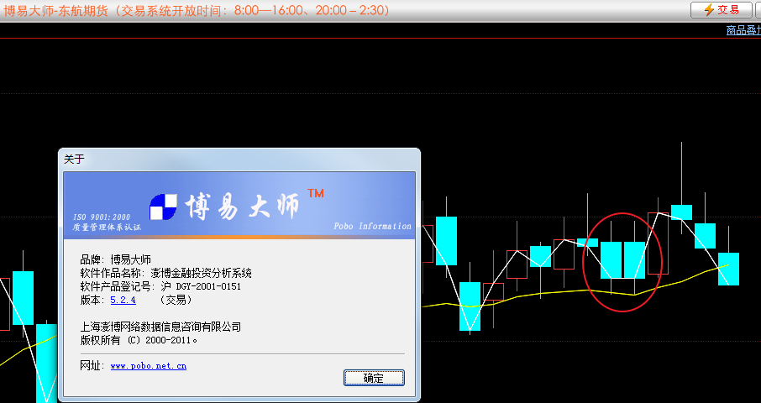Click the red TM mark beside 博易大师

[316, 194]
